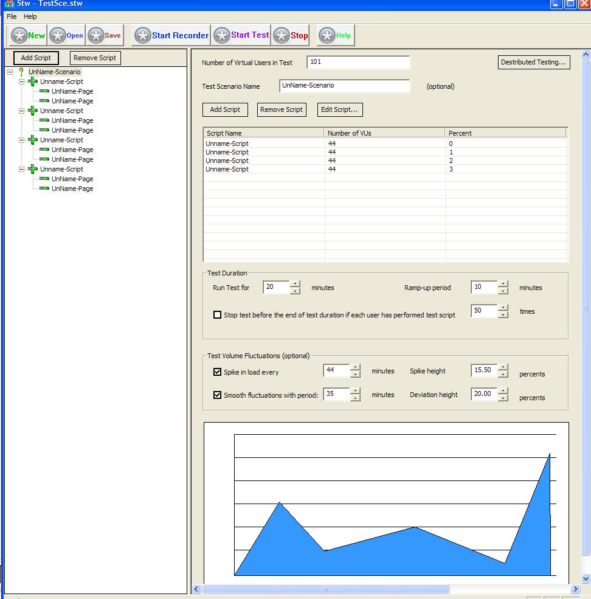
Task: Uncheck Spike in load every checkbox
Action: [x=217, y=372]
